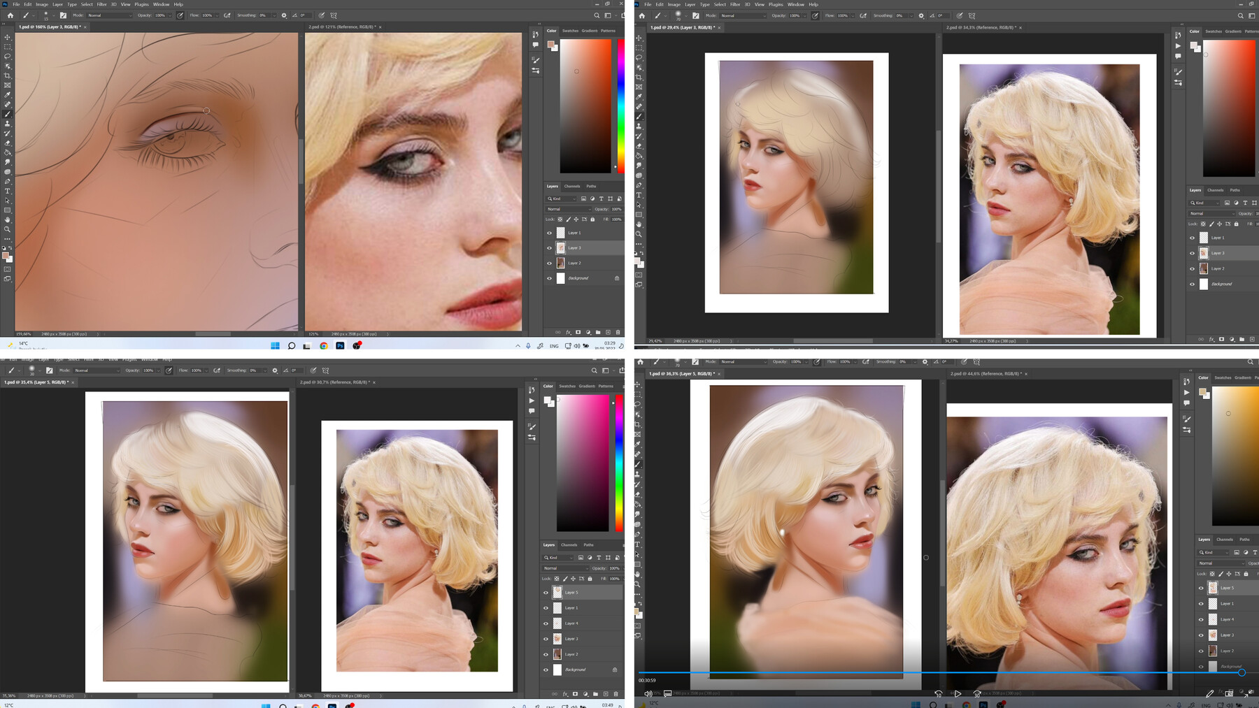
Task: Click the search icon in top-left window
Action: (x=597, y=15)
